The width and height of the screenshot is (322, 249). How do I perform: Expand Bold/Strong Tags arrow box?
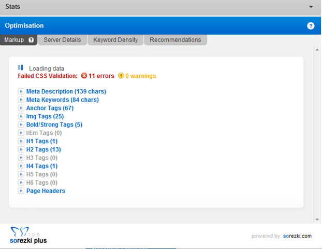click(21, 125)
